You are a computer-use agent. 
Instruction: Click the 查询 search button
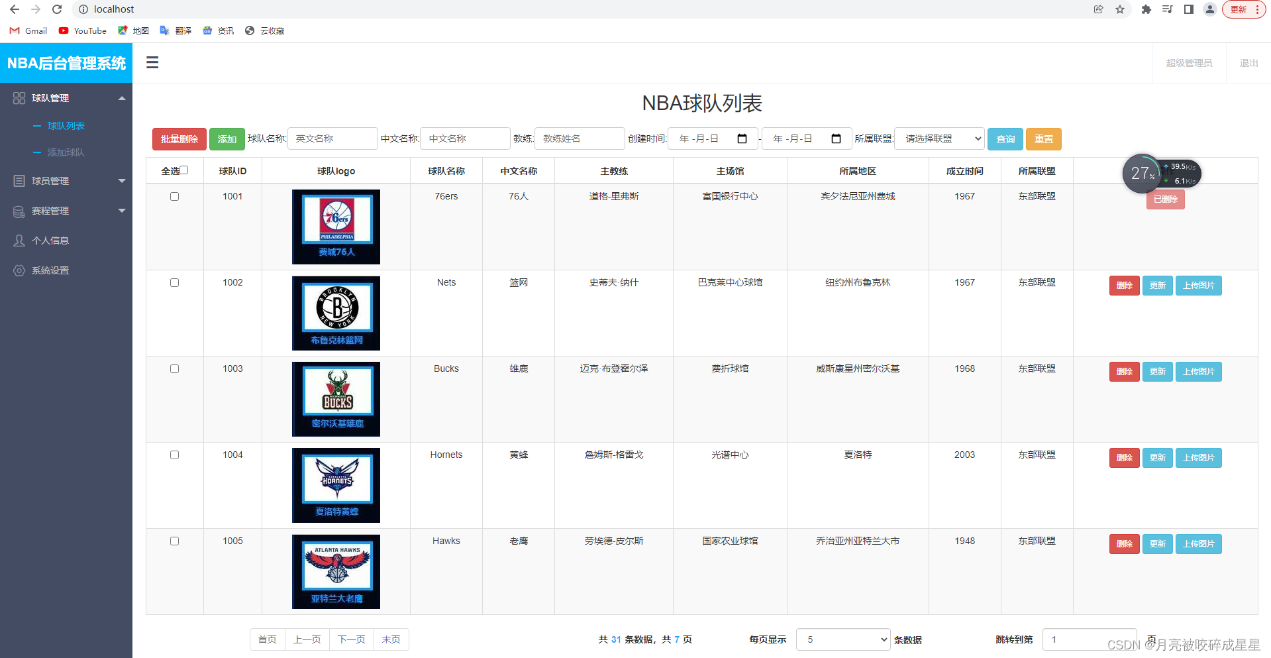click(x=1005, y=139)
